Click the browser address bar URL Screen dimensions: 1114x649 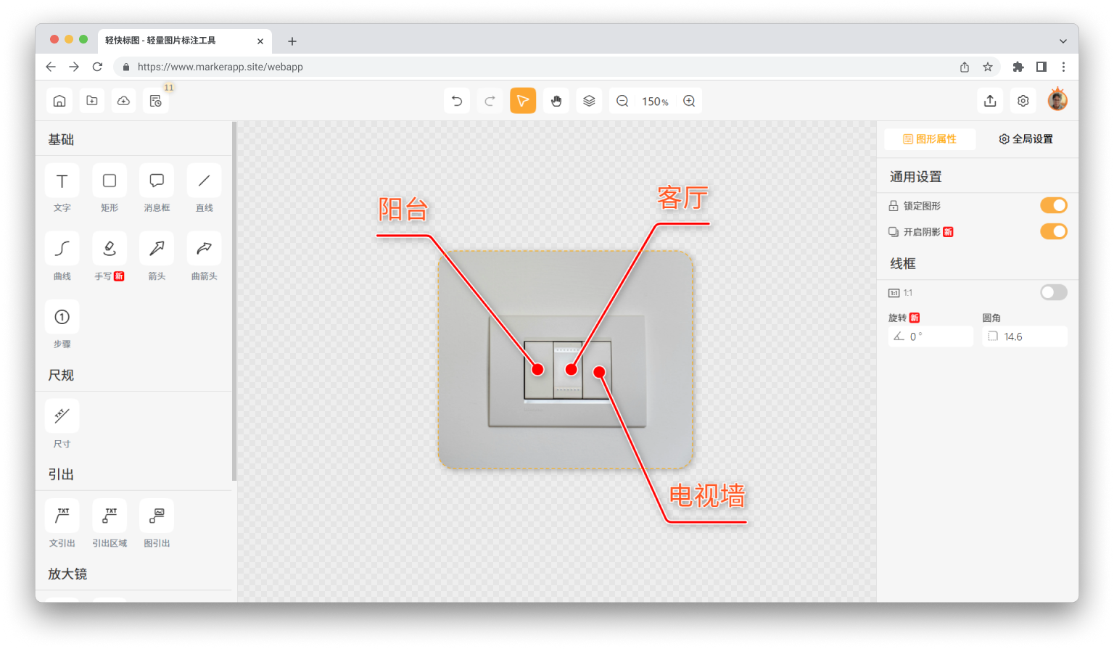coord(220,67)
